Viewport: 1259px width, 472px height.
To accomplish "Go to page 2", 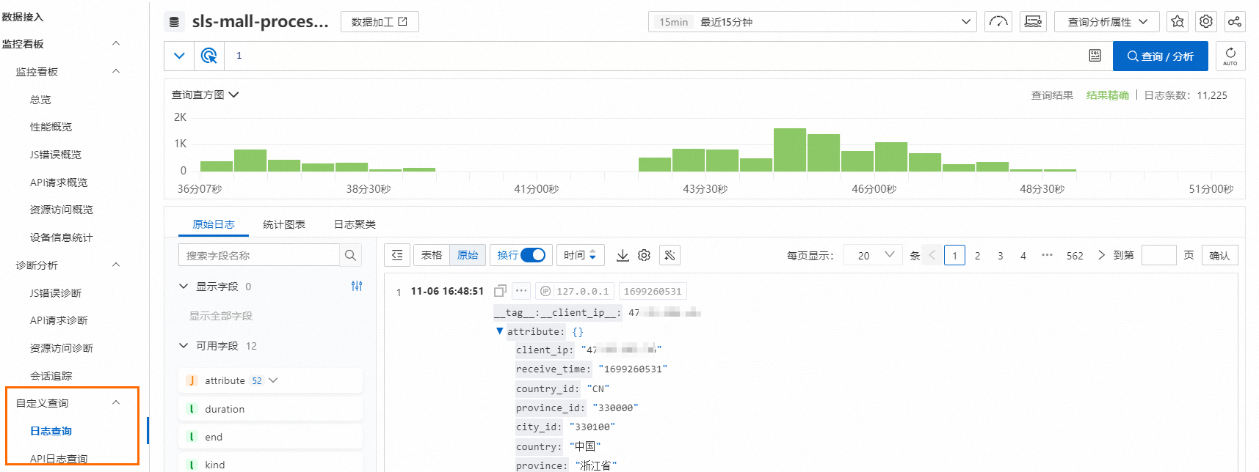I will coord(978,256).
